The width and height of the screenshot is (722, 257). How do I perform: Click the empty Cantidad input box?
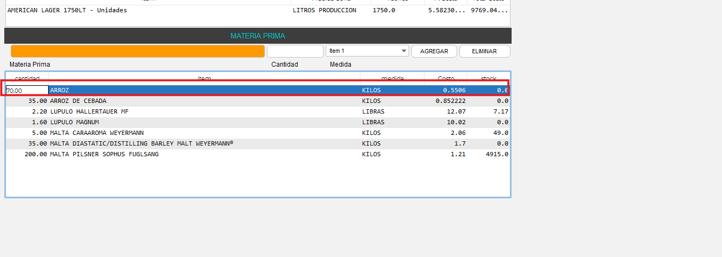[295, 51]
